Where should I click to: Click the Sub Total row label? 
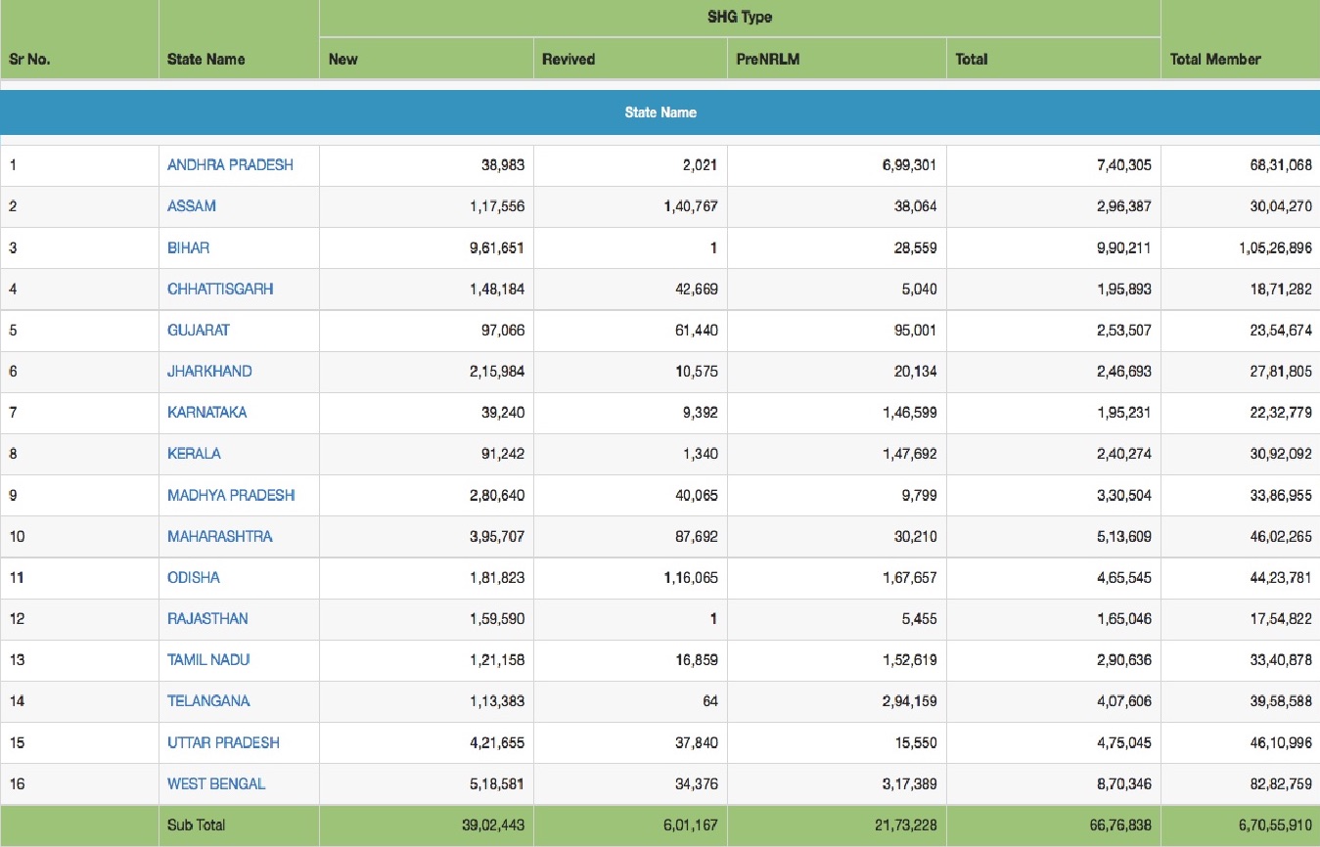[196, 825]
